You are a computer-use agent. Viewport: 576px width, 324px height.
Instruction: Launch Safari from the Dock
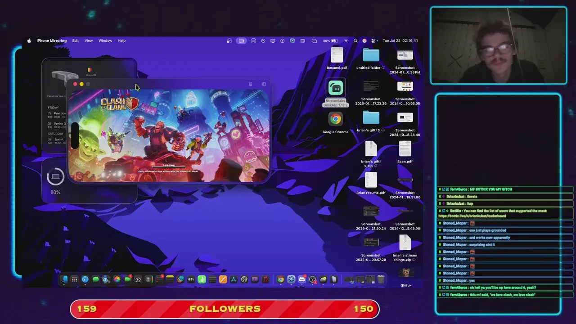85,279
